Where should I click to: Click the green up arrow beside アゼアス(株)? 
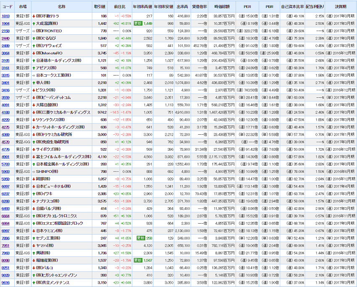(x=34, y=68)
